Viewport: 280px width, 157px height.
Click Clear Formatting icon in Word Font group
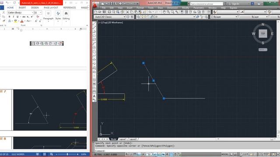(x=38, y=17)
